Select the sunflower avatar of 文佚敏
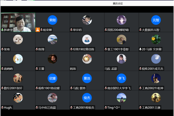 pyautogui.click(x=156, y=40)
